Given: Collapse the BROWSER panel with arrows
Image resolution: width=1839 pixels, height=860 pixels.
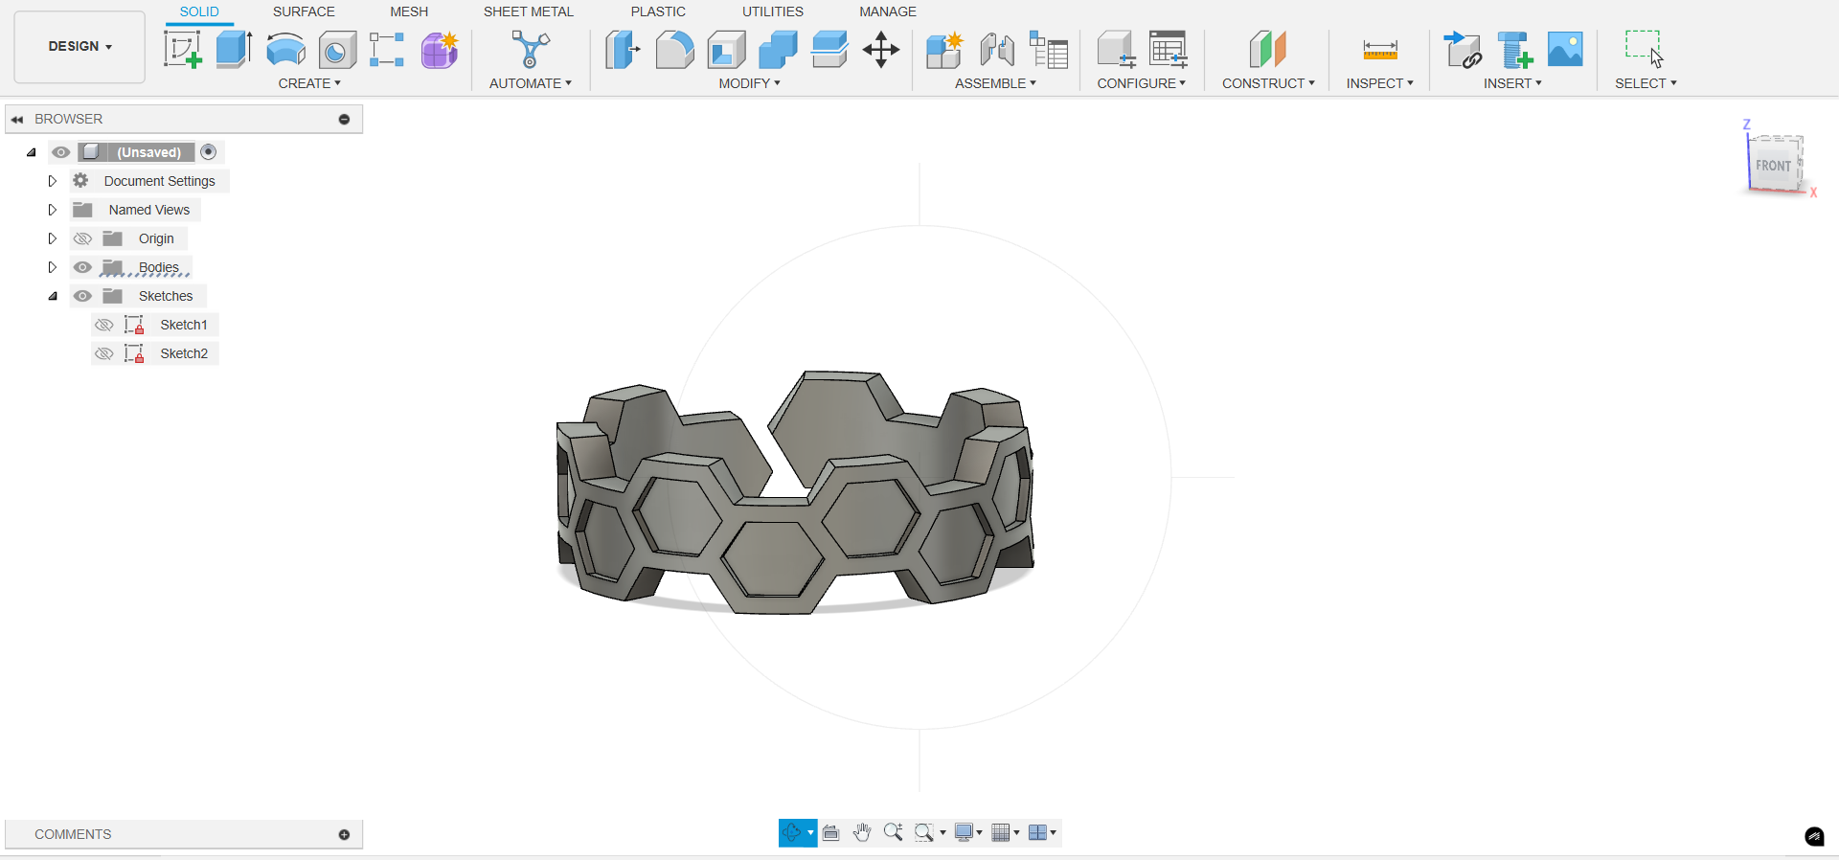Looking at the screenshot, I should 17,120.
